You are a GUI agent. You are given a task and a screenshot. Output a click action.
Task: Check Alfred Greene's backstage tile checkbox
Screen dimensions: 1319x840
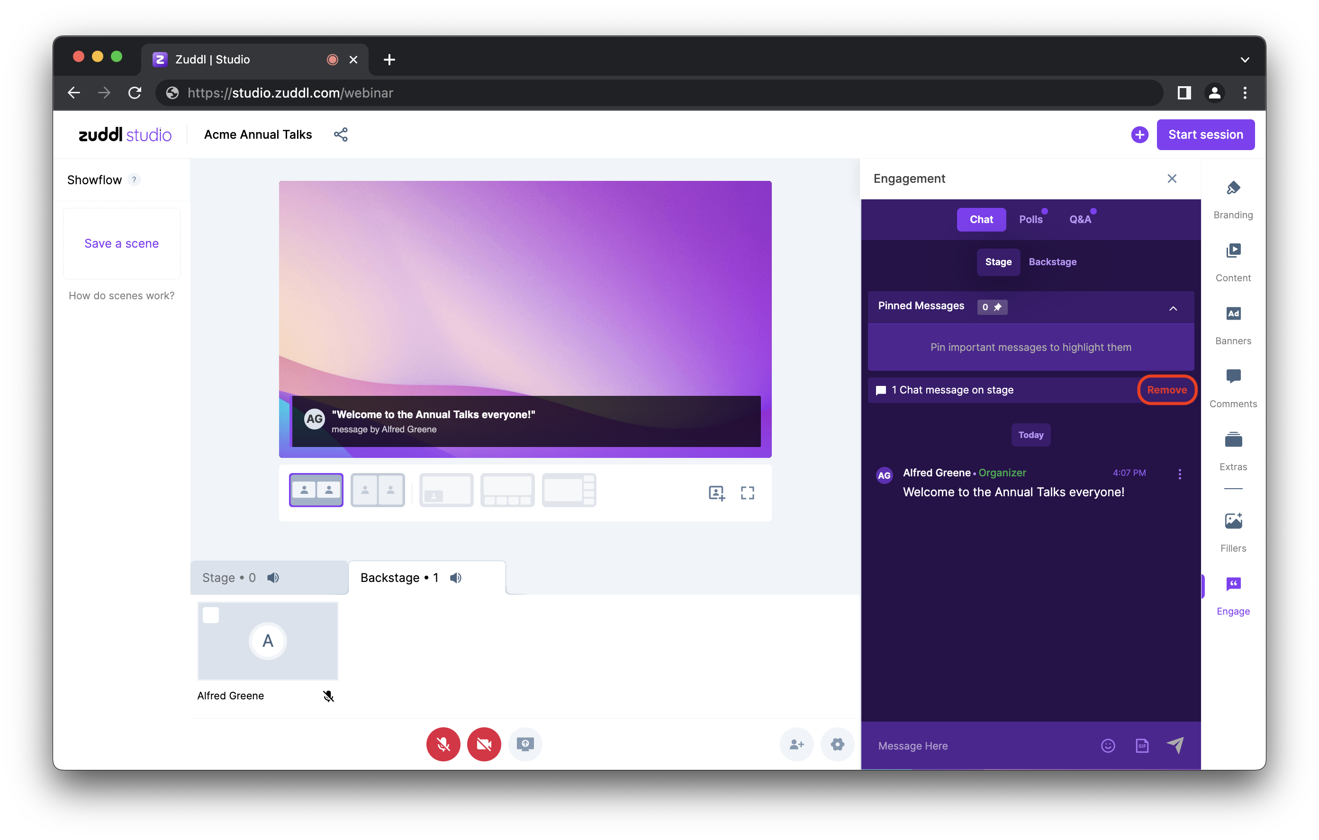point(211,615)
